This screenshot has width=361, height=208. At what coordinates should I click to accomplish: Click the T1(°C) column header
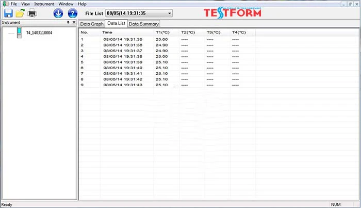[162, 32]
